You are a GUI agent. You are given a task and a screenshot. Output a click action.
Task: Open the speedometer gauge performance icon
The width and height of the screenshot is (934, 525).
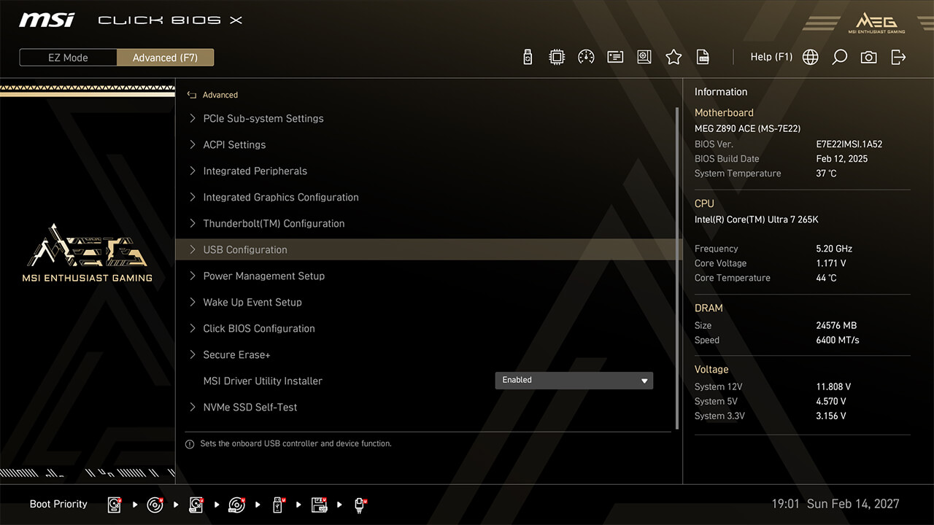coord(586,57)
